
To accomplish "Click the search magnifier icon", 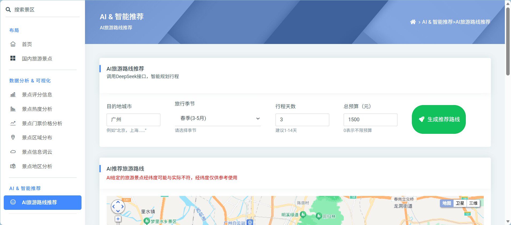I will click(x=8, y=10).
